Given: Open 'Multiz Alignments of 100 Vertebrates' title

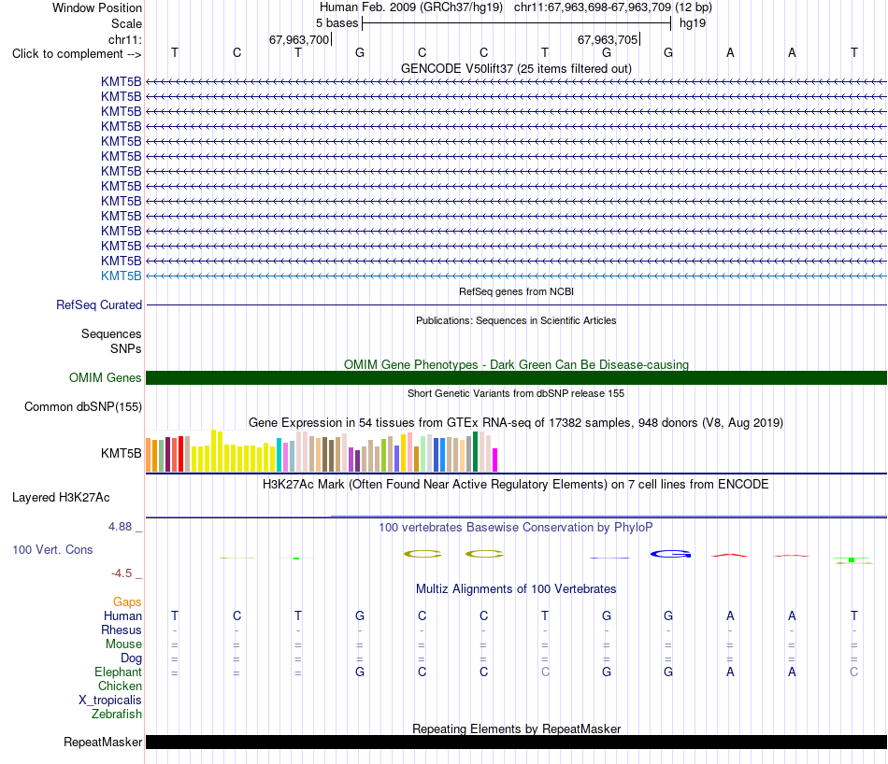Looking at the screenshot, I should pyautogui.click(x=516, y=589).
